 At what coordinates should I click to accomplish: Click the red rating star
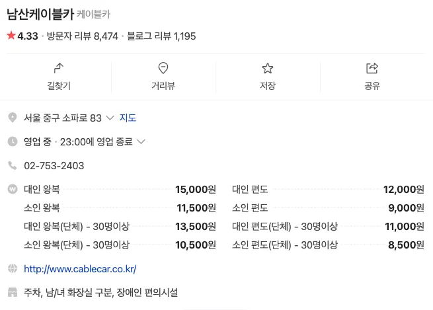11,36
